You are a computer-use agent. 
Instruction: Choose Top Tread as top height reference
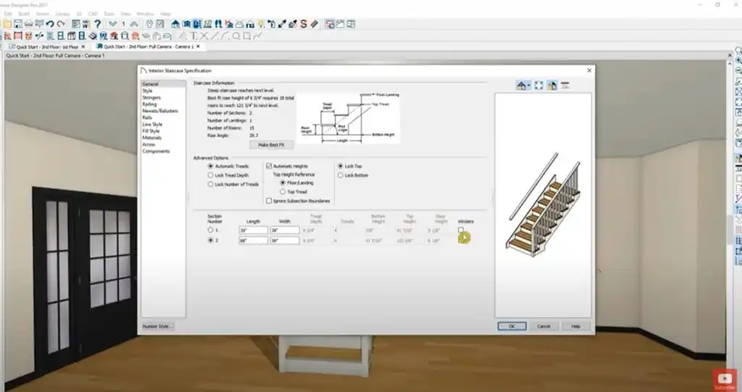(283, 192)
